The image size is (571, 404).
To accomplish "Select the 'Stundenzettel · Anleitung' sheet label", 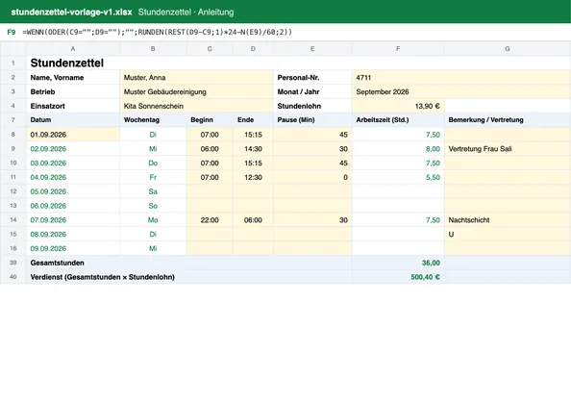I will point(186,12).
